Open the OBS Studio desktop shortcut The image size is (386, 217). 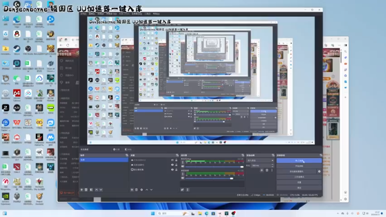tap(28, 50)
